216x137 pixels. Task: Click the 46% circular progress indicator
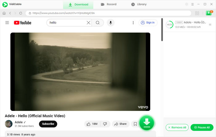(169, 25)
